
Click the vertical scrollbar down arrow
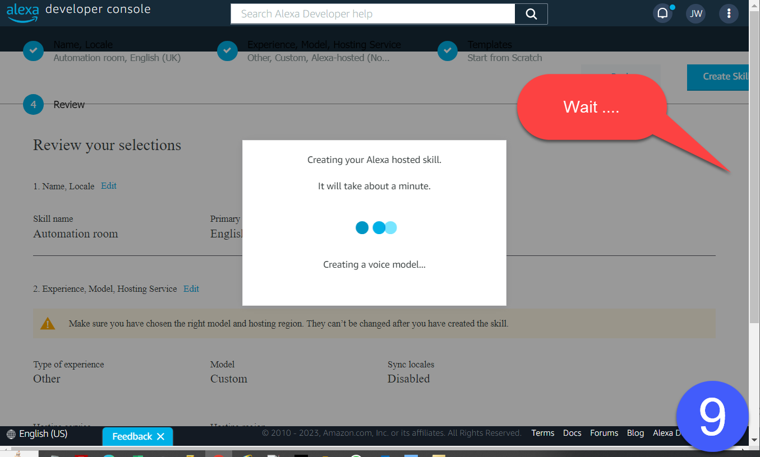pos(754,440)
